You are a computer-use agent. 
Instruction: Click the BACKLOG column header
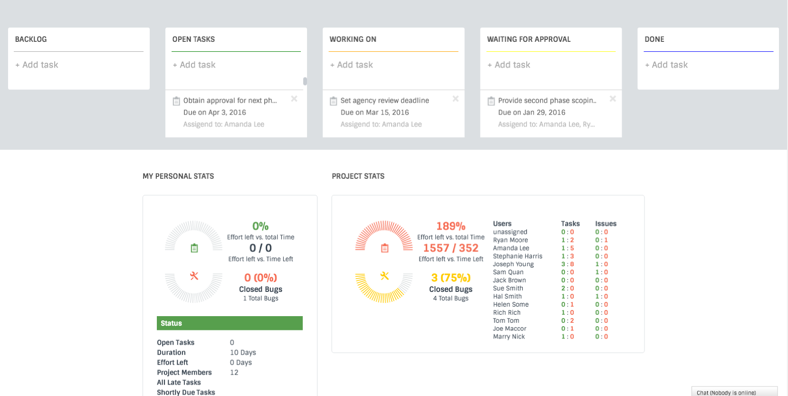click(x=31, y=39)
